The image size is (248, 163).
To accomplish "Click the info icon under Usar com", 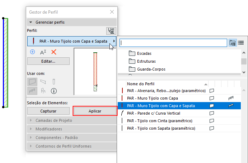I will (54, 91).
